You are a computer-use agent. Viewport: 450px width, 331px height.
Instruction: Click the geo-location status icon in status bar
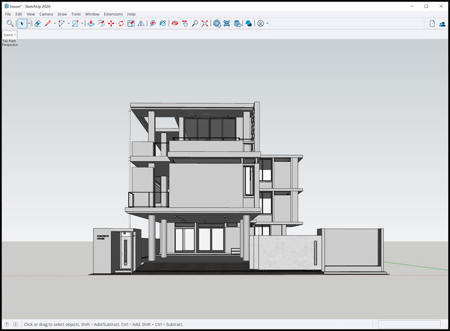[7, 324]
